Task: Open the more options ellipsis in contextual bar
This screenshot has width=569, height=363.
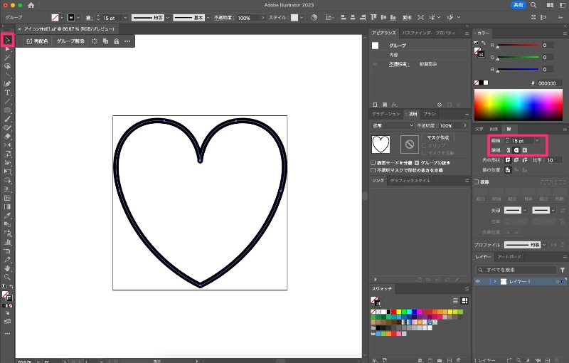Action: pyautogui.click(x=127, y=41)
